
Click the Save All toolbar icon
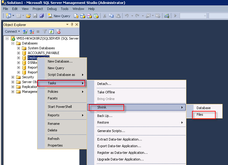point(42,16)
